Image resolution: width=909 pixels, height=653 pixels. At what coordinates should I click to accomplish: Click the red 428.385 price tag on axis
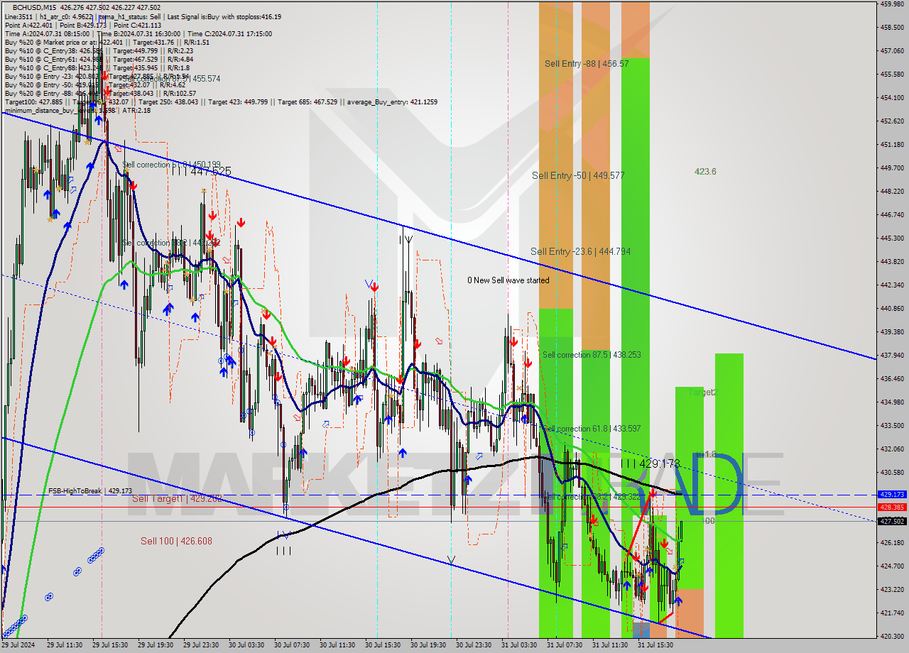[891, 507]
